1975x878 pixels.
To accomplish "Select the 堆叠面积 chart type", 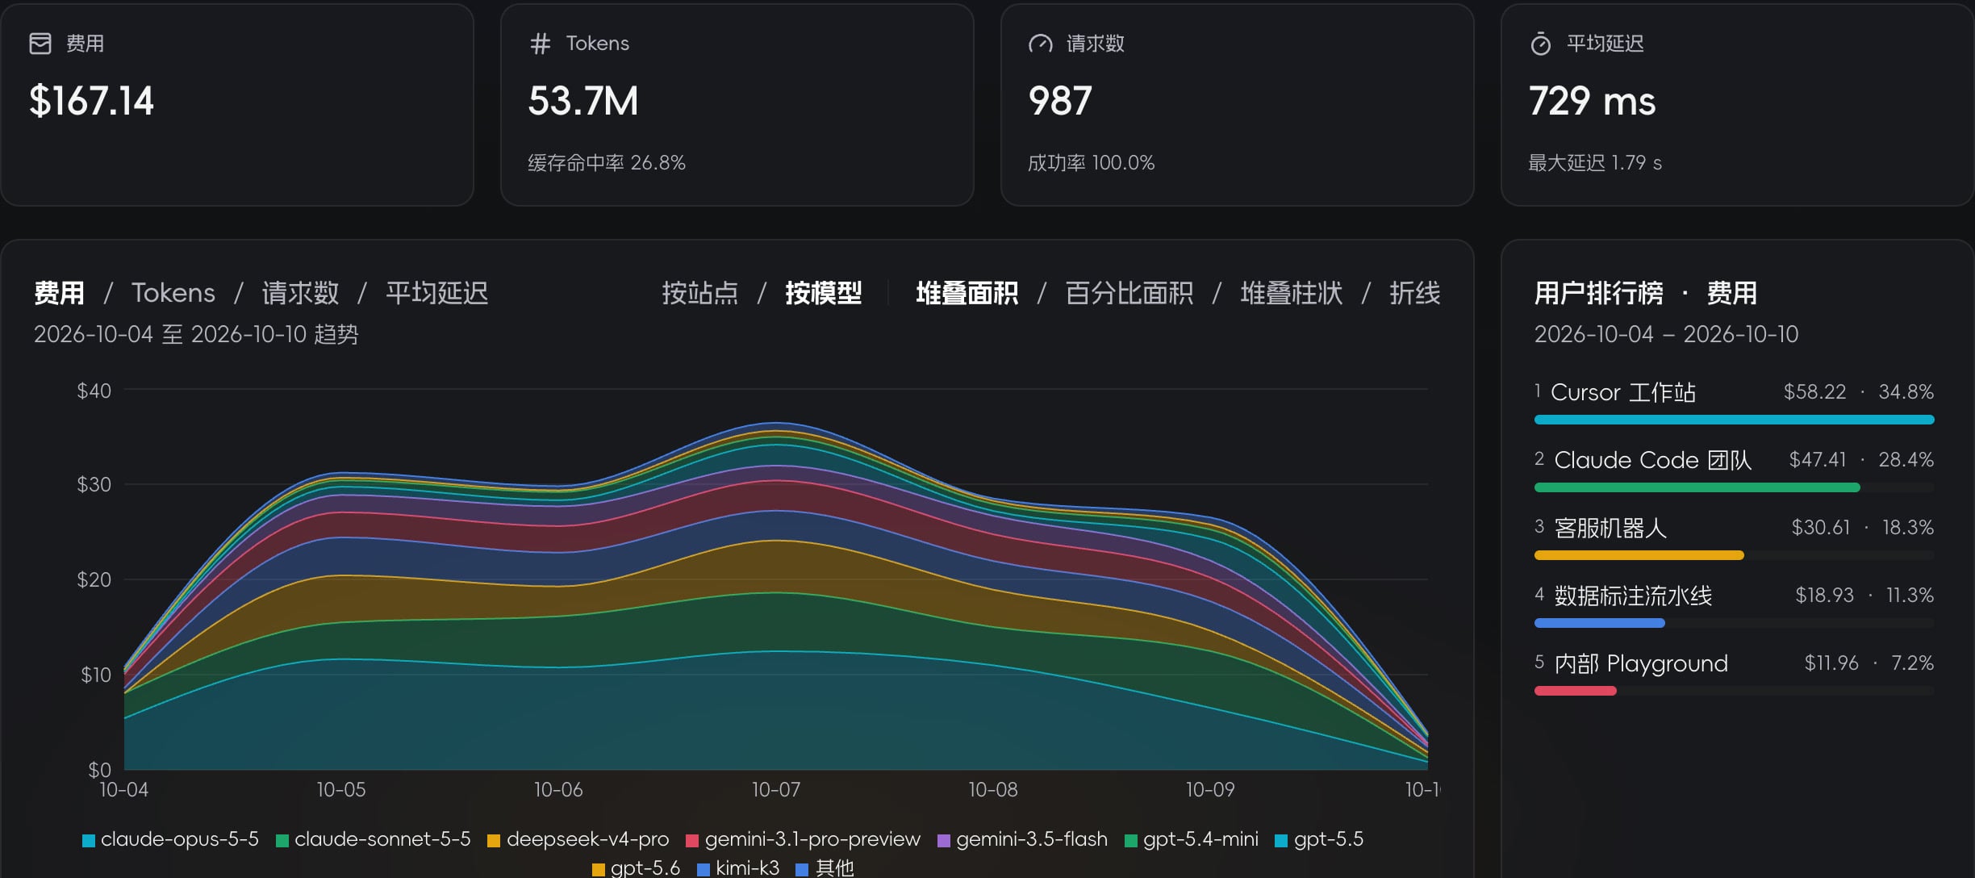I will tap(967, 293).
